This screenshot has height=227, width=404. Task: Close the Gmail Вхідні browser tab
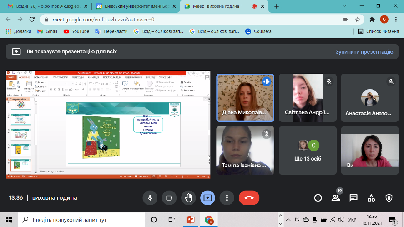pos(86,6)
